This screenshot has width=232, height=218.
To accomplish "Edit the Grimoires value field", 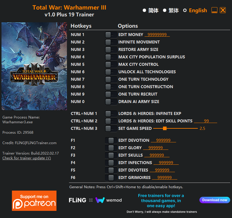I will pyautogui.click(x=164, y=177).
